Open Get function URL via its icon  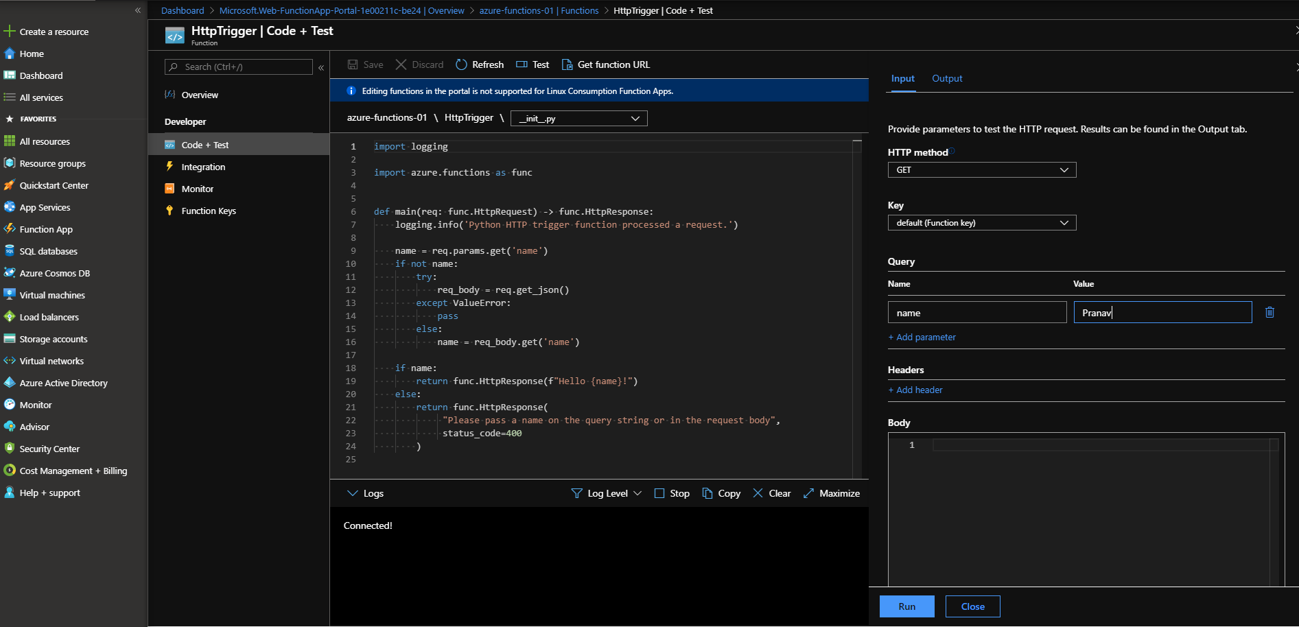click(567, 64)
